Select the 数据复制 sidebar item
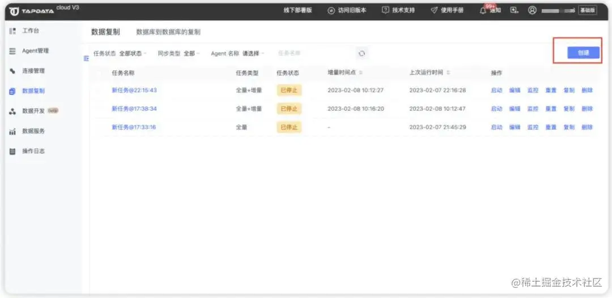 coord(33,91)
